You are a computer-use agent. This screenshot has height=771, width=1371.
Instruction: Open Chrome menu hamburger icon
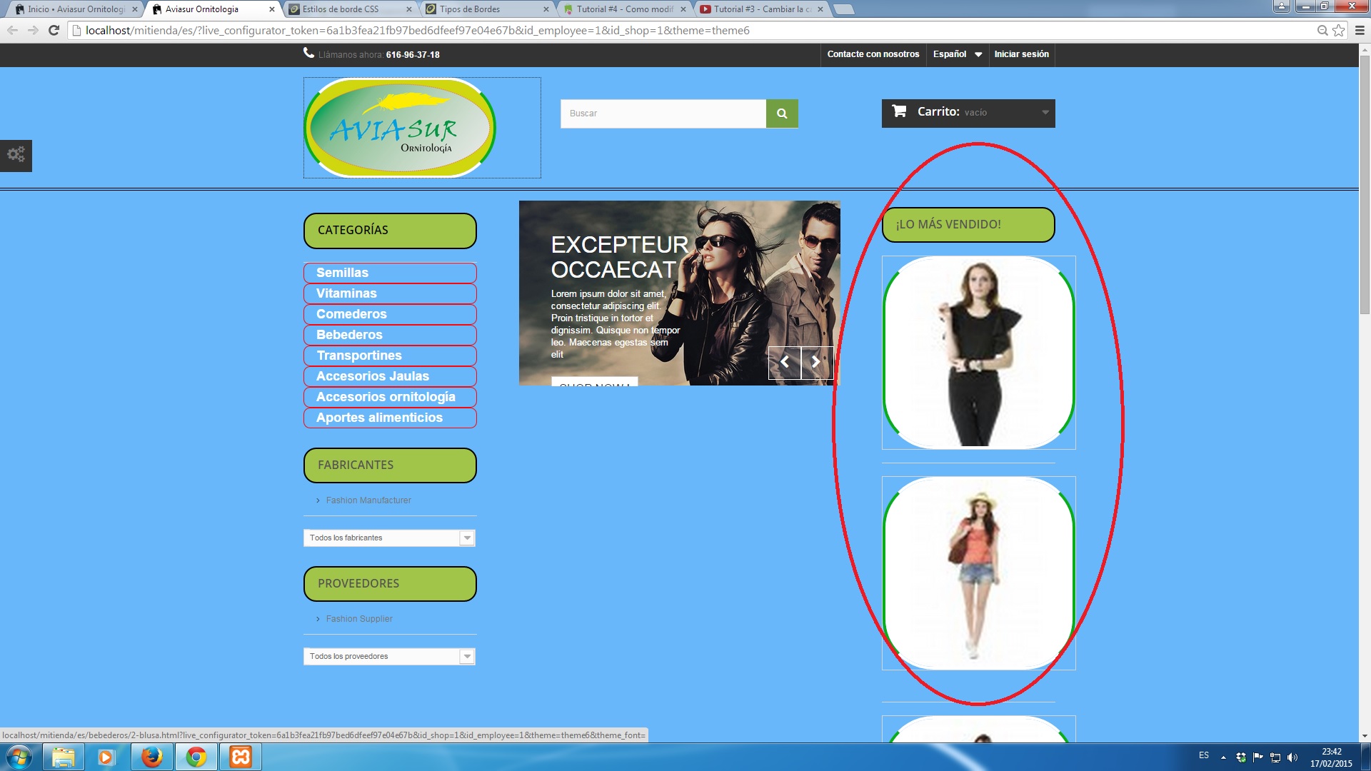point(1360,30)
